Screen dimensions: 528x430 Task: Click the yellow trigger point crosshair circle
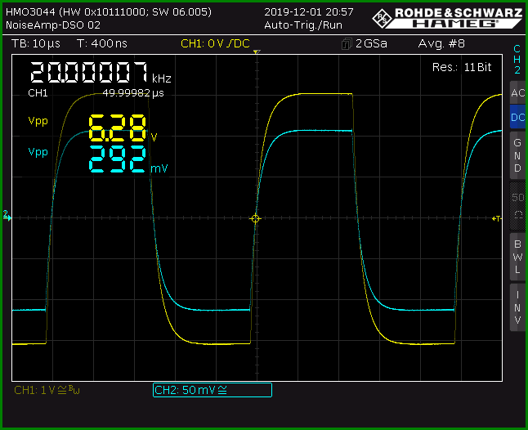click(x=255, y=218)
